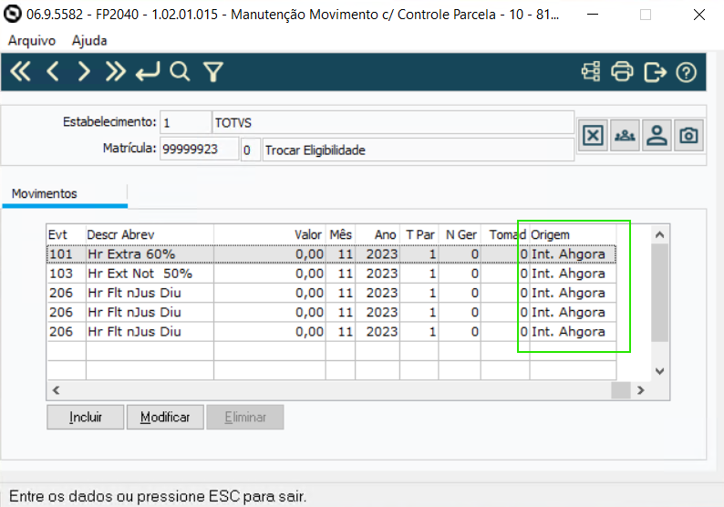The width and height of the screenshot is (724, 507).
Task: Open the Ajuda menu
Action: pyautogui.click(x=89, y=41)
